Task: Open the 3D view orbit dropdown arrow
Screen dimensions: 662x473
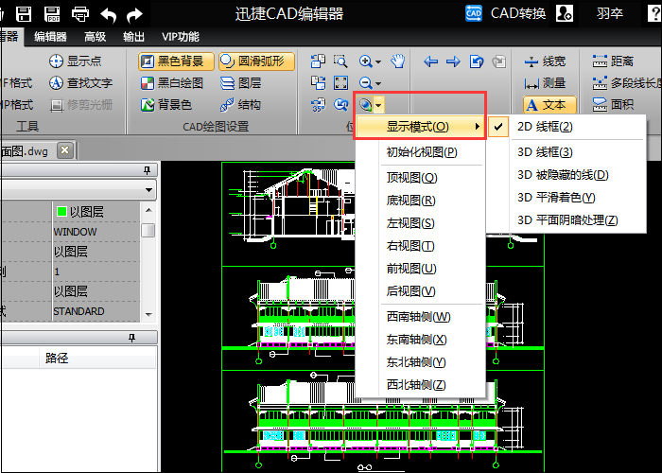Action: (x=379, y=104)
